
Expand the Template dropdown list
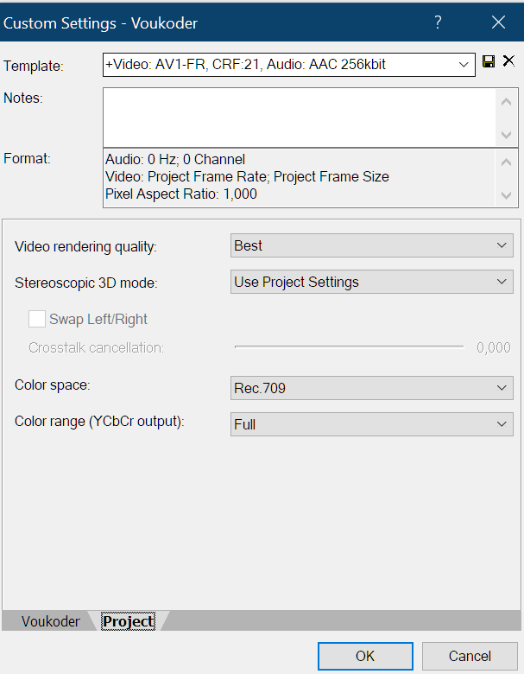click(464, 65)
